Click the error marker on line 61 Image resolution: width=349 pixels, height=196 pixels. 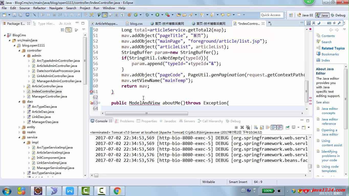[x=91, y=92]
